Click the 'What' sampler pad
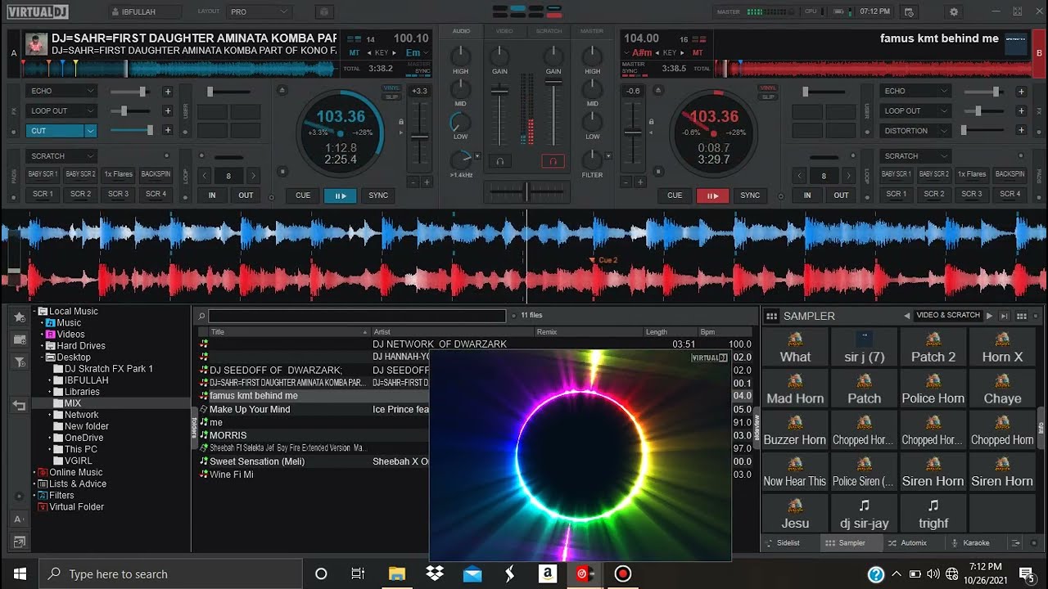Screen dimensions: 1048x589 [795, 348]
